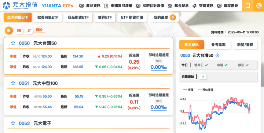This screenshot has width=264, height=133.
Task: Click 0051 tracking difference 0.00‰ link
Action: (x=159, y=107)
